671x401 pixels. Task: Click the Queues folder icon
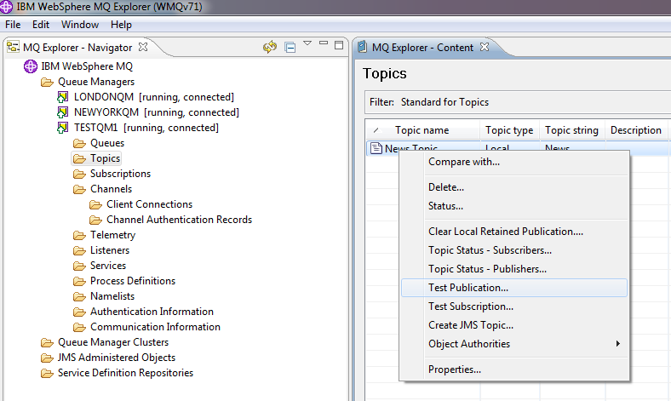[79, 143]
